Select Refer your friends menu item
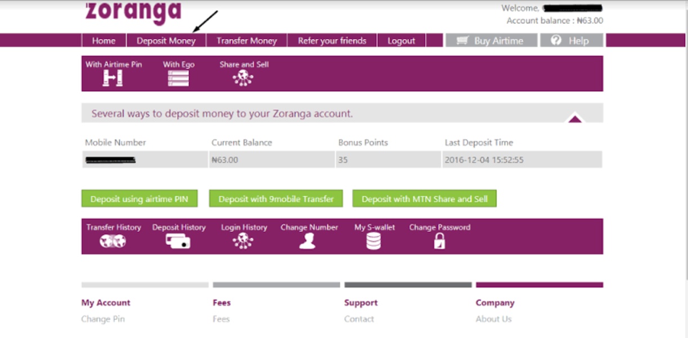The width and height of the screenshot is (688, 338). tap(332, 41)
